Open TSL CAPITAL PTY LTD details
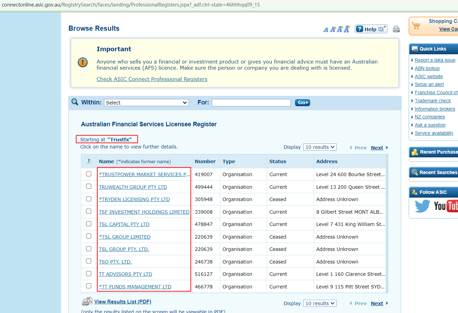This screenshot has height=313, width=458. (124, 224)
